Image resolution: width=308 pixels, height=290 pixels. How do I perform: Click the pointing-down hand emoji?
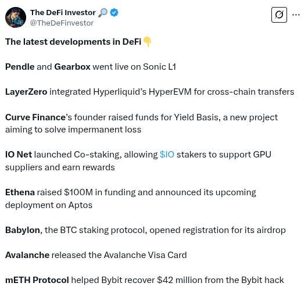[147, 42]
